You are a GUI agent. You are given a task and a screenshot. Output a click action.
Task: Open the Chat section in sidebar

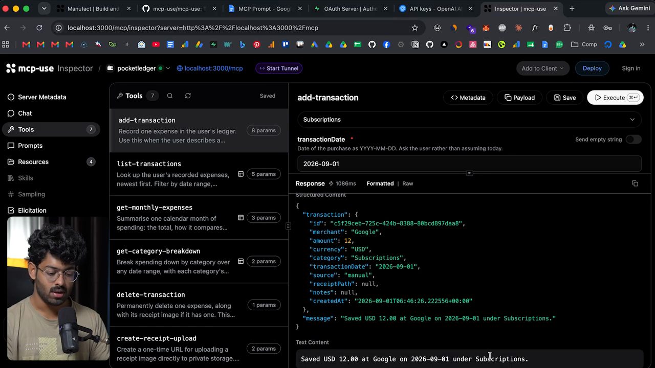19,113
